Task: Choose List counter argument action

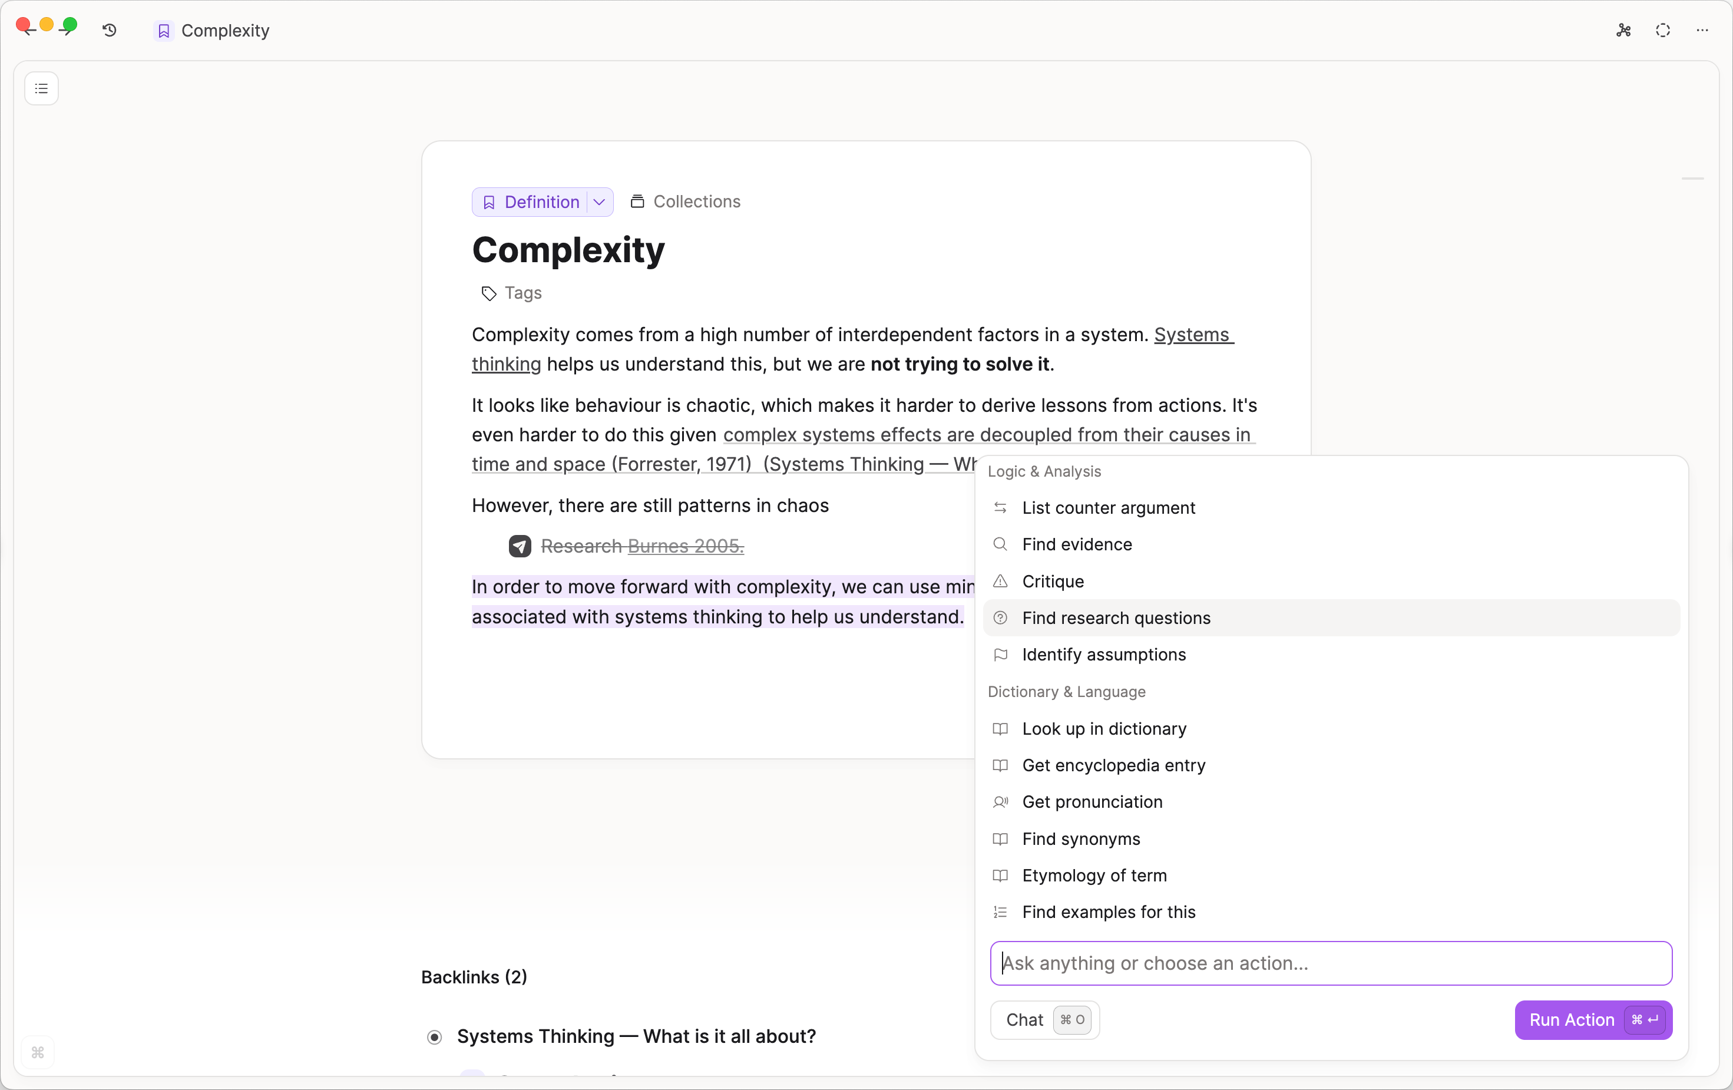Action: tap(1109, 507)
